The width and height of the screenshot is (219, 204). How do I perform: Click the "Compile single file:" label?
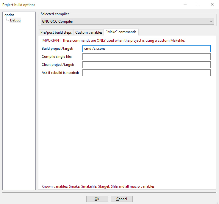[57, 57]
